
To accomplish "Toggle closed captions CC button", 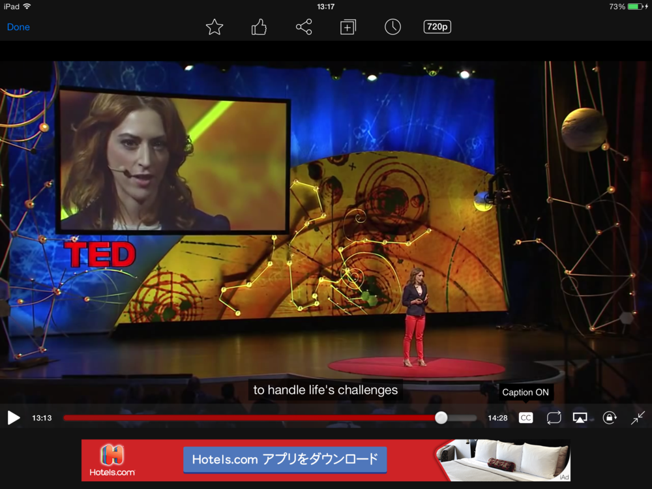I will click(x=526, y=418).
